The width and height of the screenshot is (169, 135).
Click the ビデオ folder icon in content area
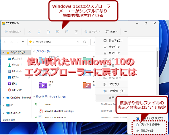pyautogui.click(x=43, y=85)
